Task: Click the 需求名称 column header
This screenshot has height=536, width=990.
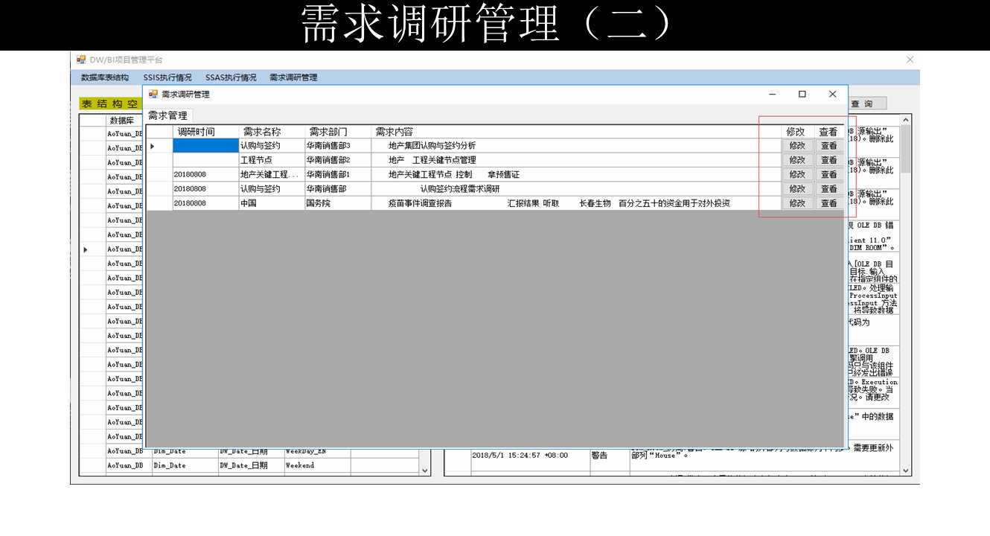Action: [272, 132]
